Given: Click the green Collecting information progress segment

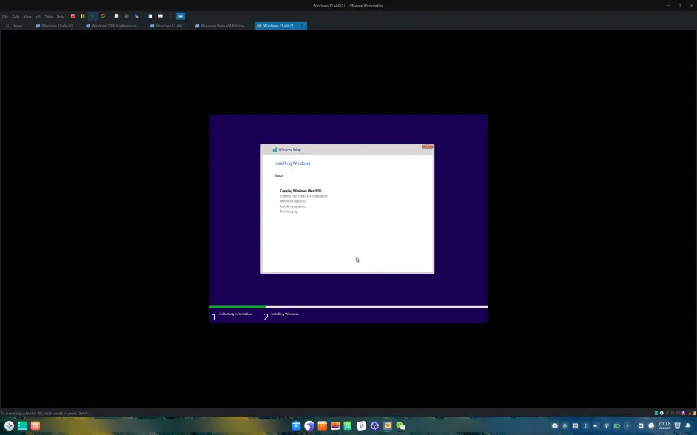Looking at the screenshot, I should pyautogui.click(x=238, y=306).
